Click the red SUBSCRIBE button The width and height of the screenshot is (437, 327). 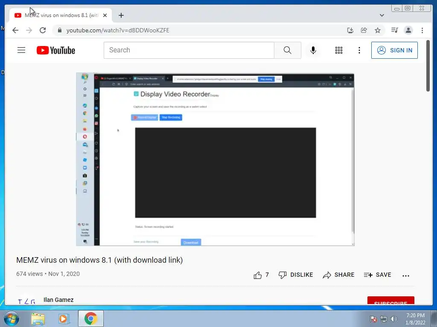391,301
